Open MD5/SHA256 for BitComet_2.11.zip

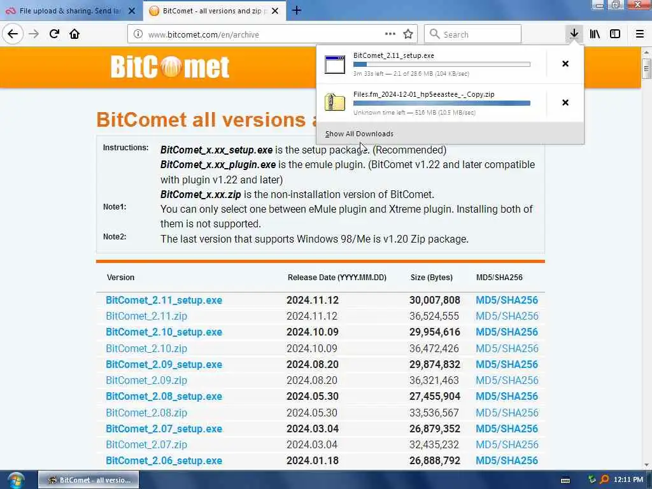(507, 316)
